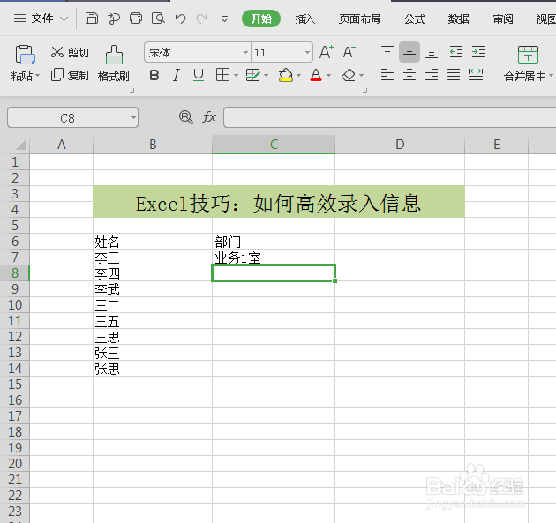Click inside the formula bar
This screenshot has width=556, height=523.
[x=390, y=117]
